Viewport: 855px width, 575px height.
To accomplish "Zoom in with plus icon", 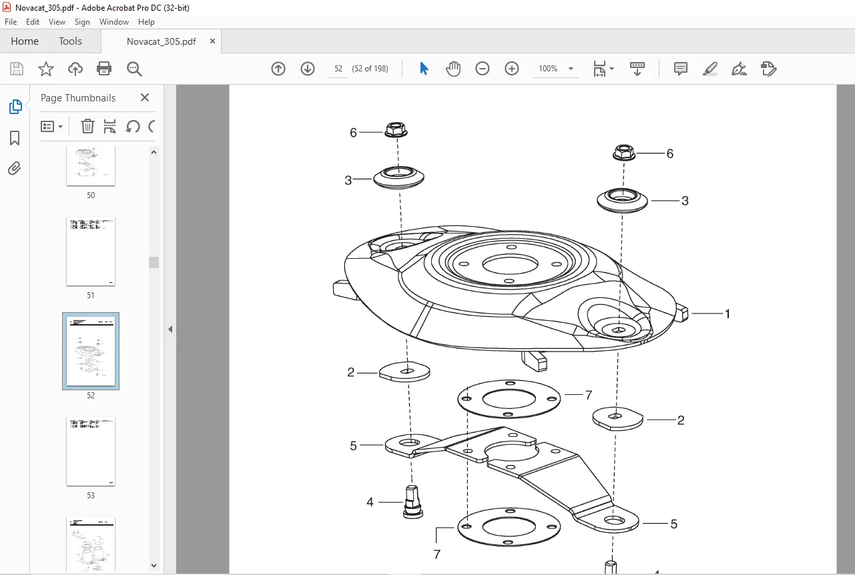I will click(x=512, y=69).
